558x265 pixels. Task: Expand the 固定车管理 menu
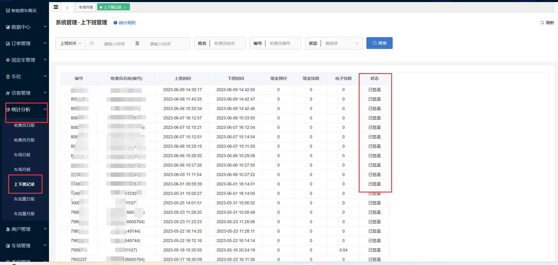[26, 60]
